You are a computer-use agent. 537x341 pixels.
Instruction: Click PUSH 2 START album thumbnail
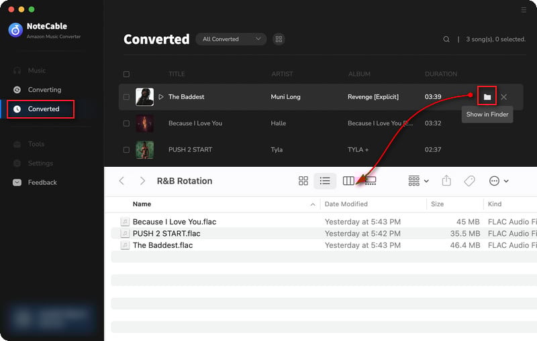click(144, 149)
